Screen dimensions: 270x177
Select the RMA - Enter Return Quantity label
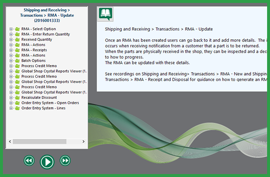pos(46,34)
